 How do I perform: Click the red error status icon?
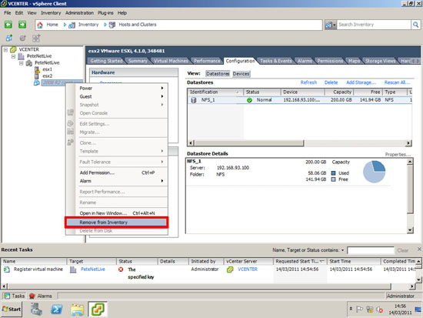(121, 269)
